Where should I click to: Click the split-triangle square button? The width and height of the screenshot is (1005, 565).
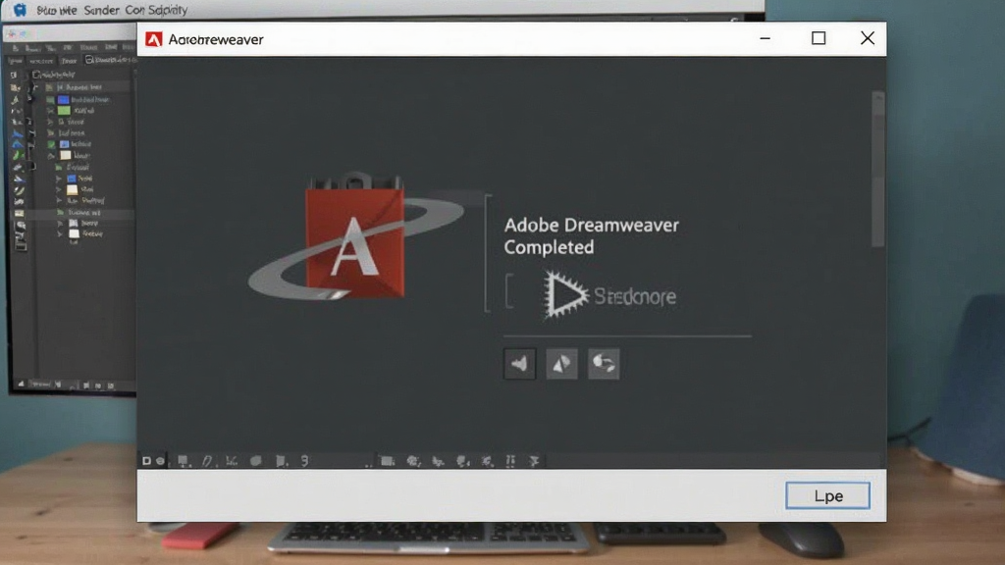point(561,364)
